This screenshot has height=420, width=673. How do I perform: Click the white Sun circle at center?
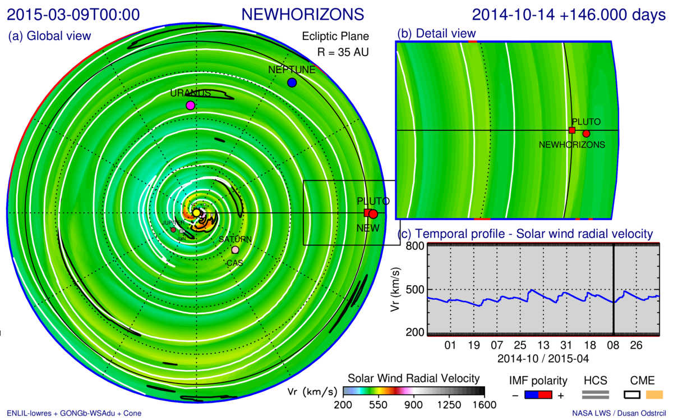(196, 213)
